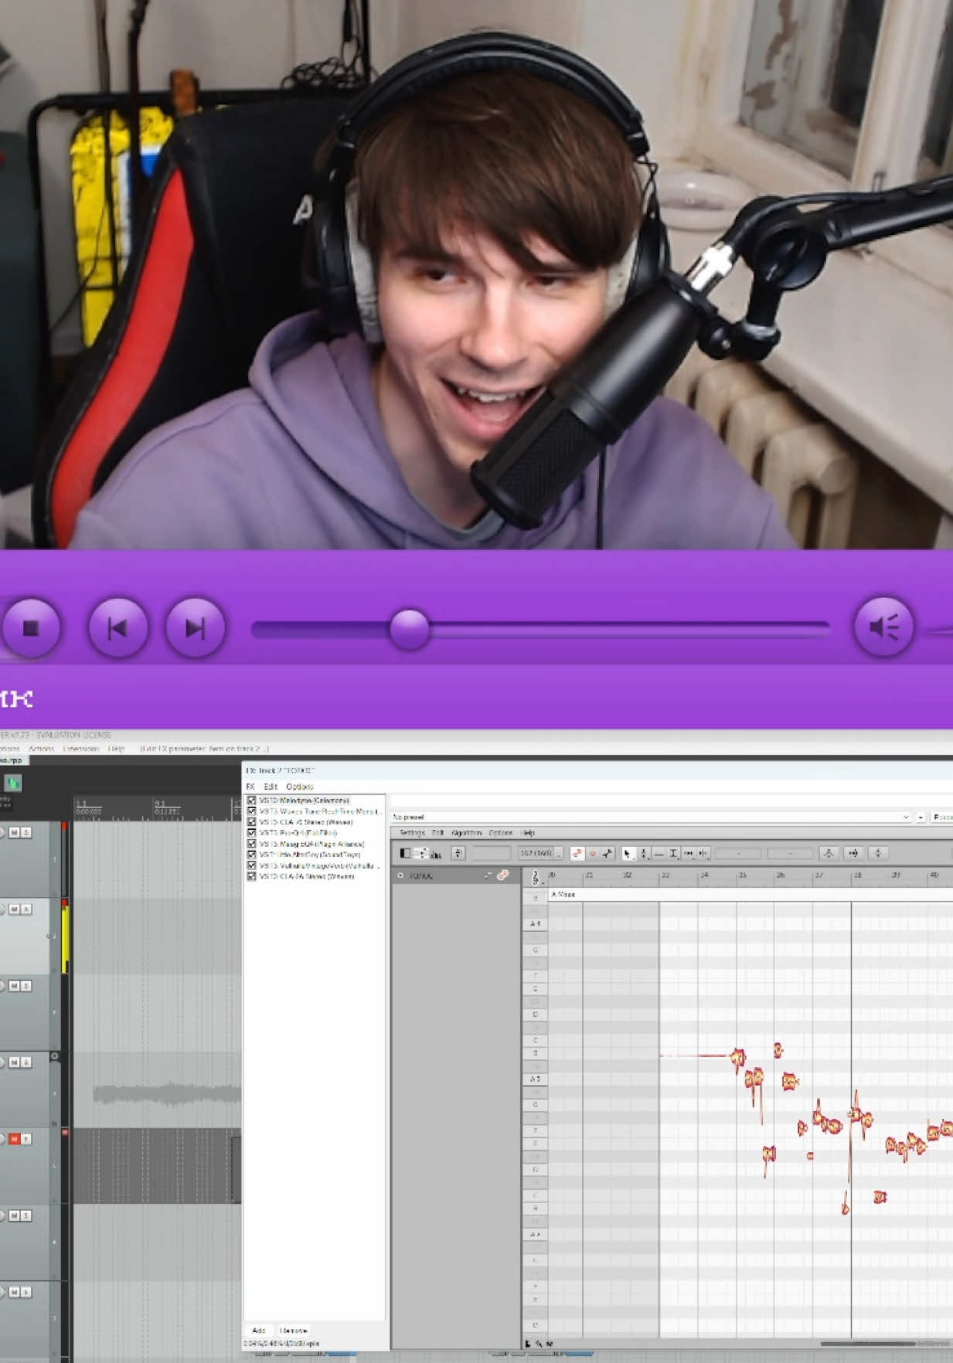
Task: Click the Add button in FX window
Action: [259, 1331]
